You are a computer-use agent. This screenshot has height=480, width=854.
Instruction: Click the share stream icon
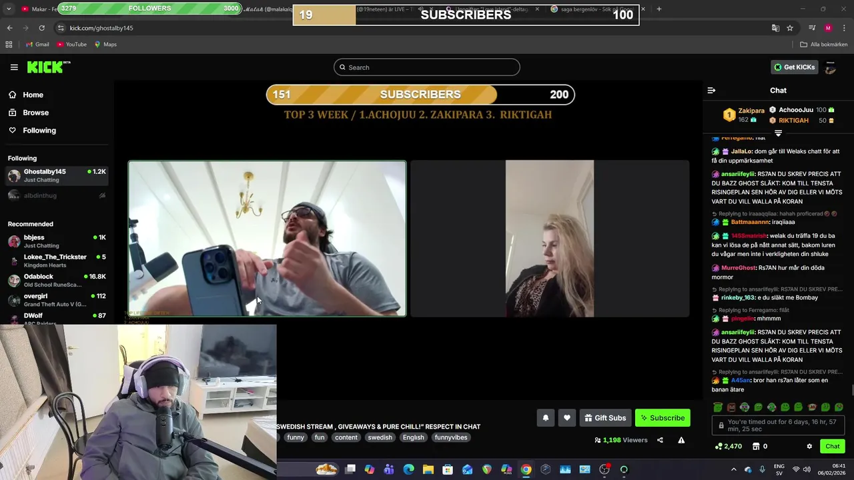tap(660, 440)
